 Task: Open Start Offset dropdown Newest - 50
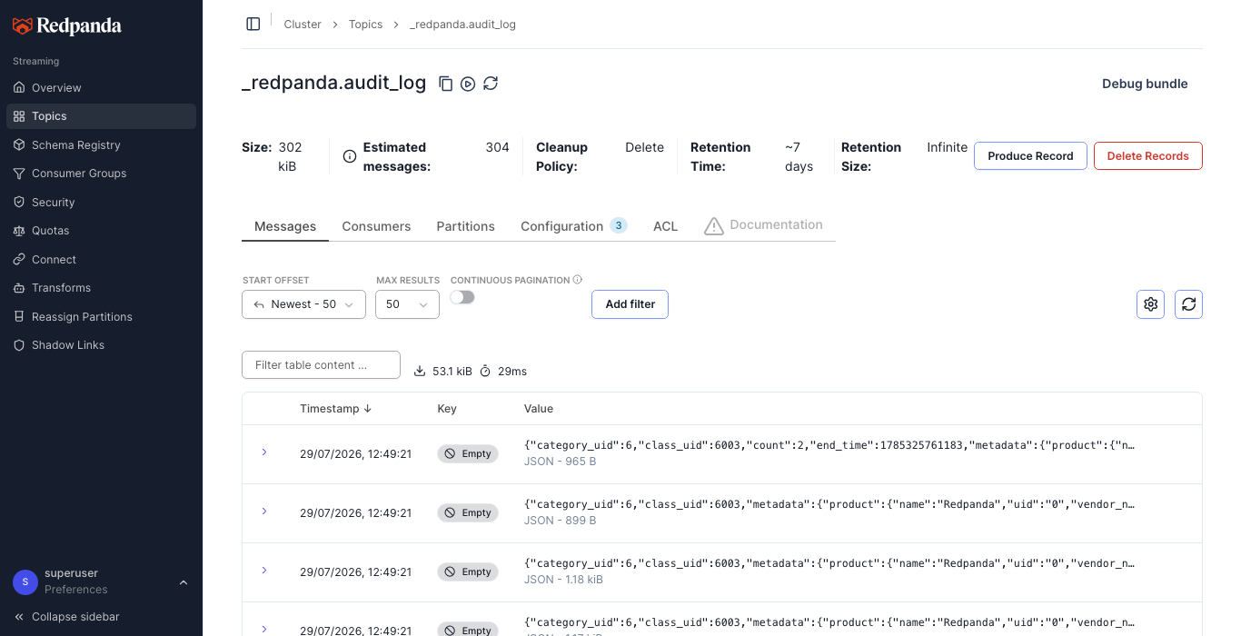point(303,304)
